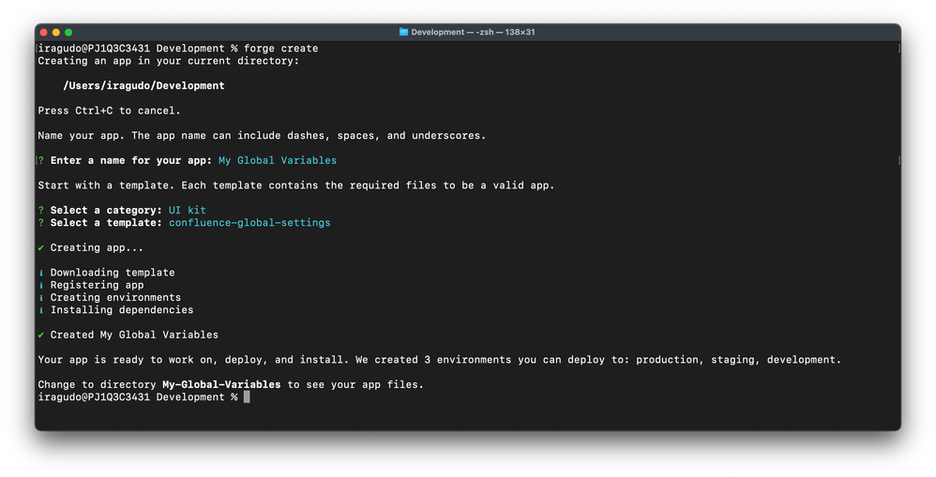This screenshot has width=936, height=477.
Task: Click the 'UI kit' category answer
Action: [x=188, y=211]
